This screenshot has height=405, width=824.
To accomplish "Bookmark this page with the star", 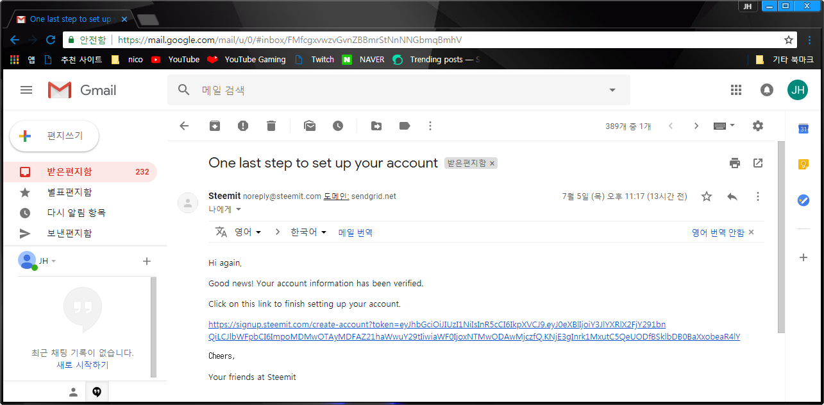I will click(x=789, y=40).
